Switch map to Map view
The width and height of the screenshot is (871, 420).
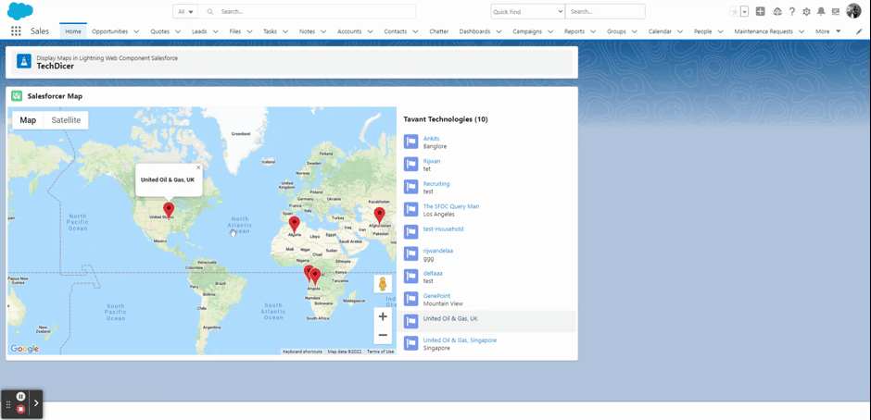point(28,120)
